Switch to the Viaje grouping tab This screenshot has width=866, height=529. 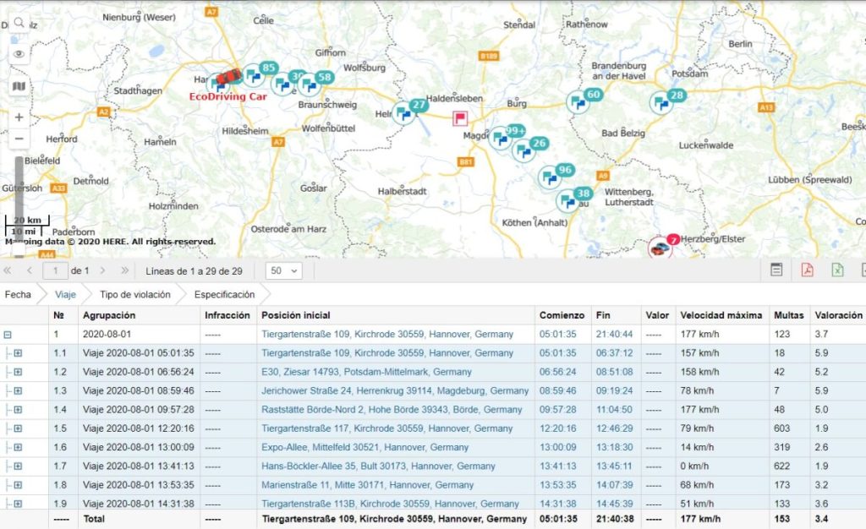tap(65, 295)
